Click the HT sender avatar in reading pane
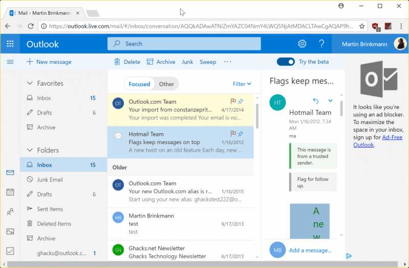 click(278, 103)
